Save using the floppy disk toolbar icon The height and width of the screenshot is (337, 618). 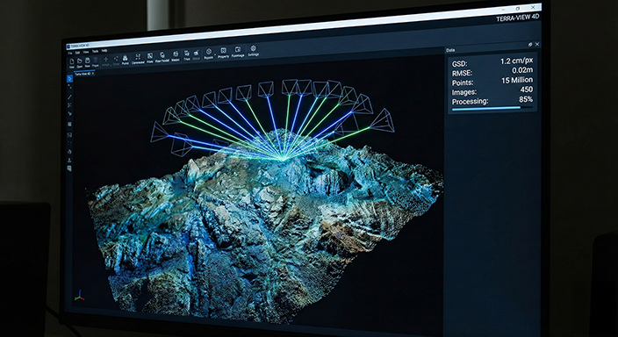click(88, 60)
